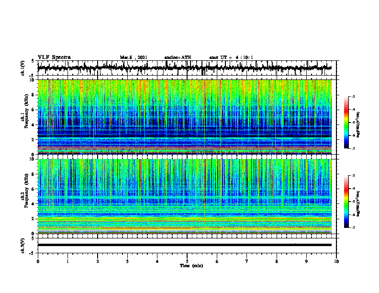Screen dimensions: 379x293
Task: Click the "8" kHz tick on ch.2 spectrogram
Action: point(33,174)
